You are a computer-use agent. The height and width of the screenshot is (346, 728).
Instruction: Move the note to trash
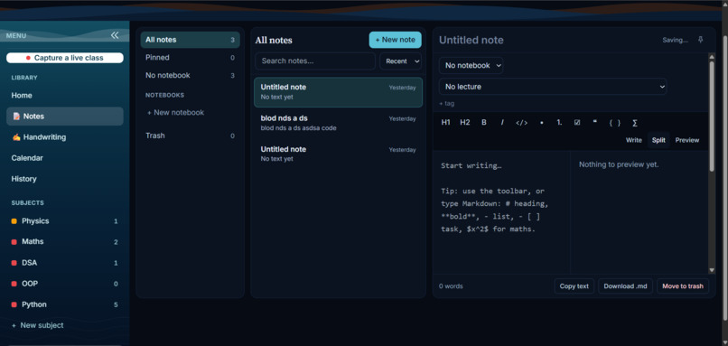[683, 286]
